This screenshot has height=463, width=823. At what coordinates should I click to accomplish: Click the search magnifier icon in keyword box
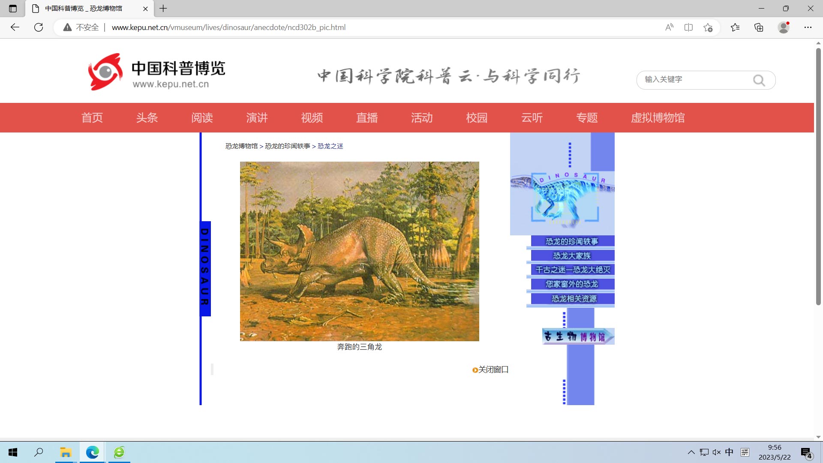pyautogui.click(x=759, y=80)
